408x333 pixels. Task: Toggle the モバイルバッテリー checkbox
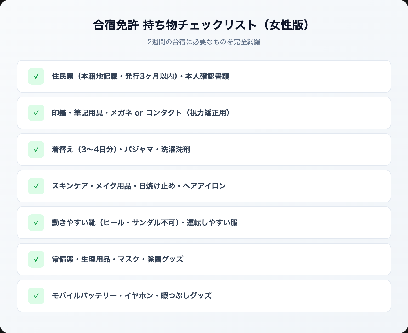pyautogui.click(x=36, y=296)
